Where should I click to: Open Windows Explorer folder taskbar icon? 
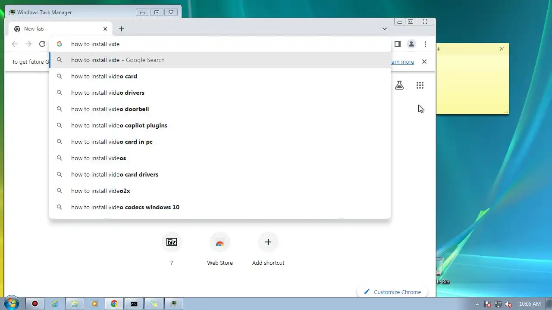75,304
